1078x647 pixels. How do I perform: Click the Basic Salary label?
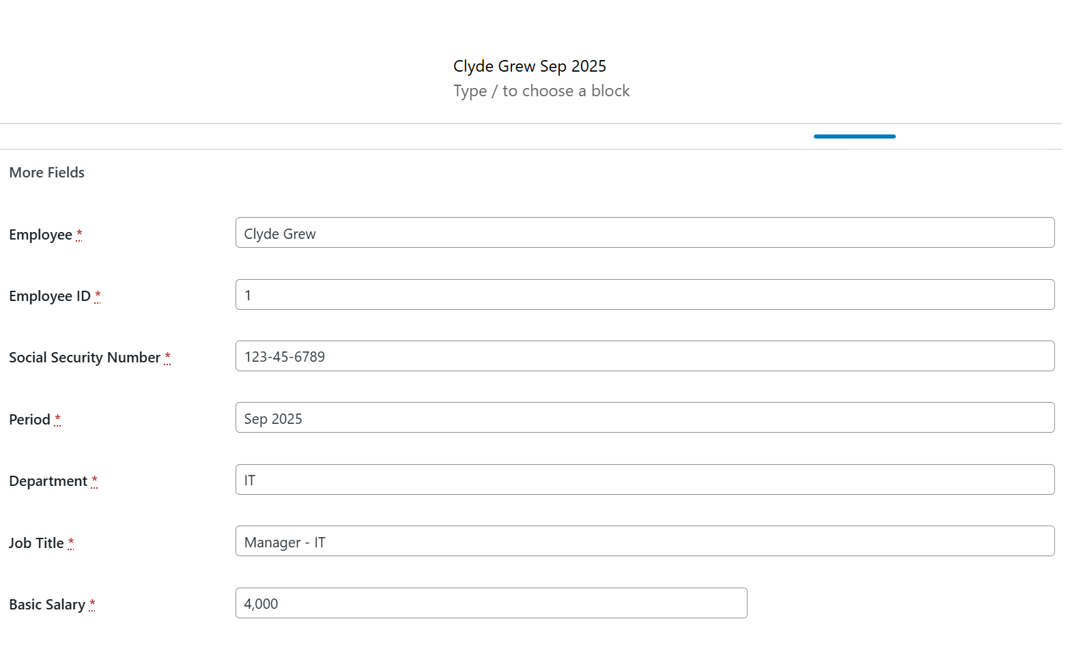coord(47,605)
